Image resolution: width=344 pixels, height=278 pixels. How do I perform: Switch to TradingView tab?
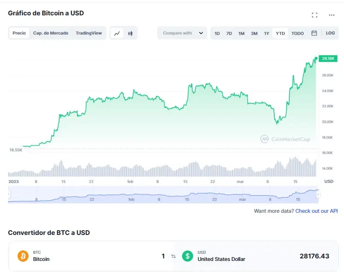89,33
